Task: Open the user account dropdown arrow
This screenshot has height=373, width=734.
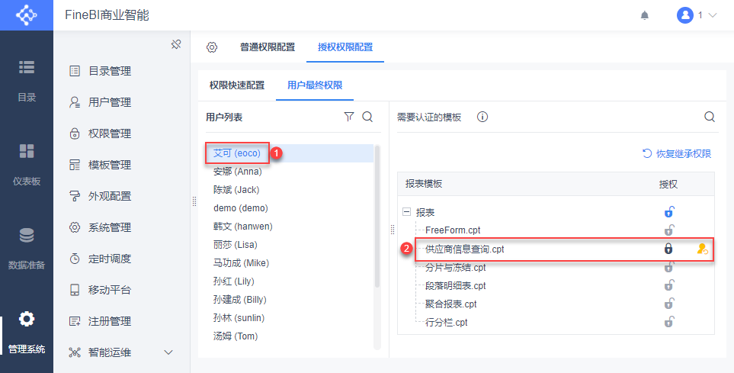Action: click(x=713, y=15)
